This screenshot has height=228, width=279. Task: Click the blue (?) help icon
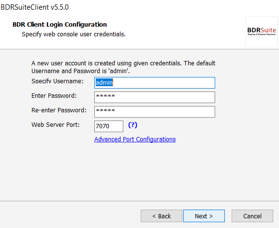133,125
